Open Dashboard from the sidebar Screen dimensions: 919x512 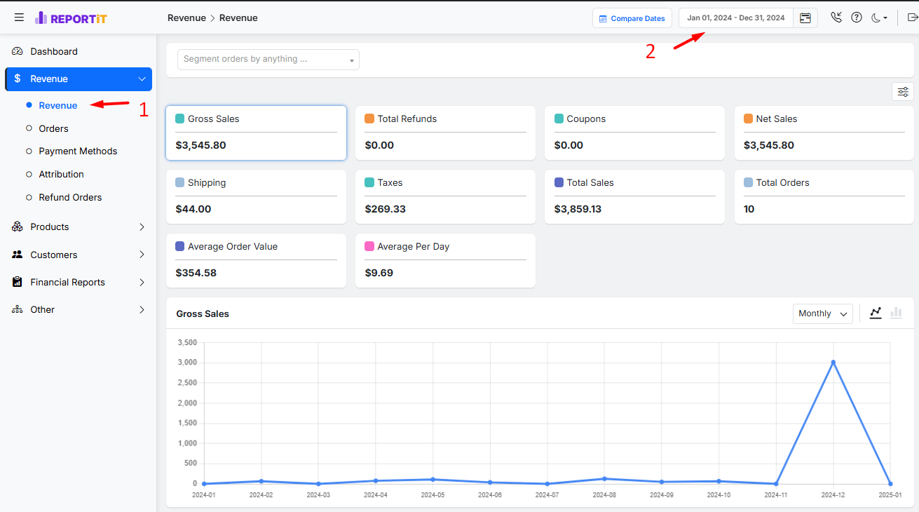coord(54,51)
